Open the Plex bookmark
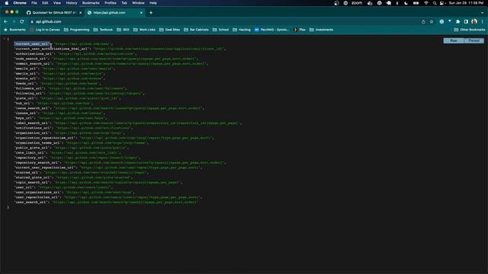This screenshot has height=274, width=488. click(300, 30)
